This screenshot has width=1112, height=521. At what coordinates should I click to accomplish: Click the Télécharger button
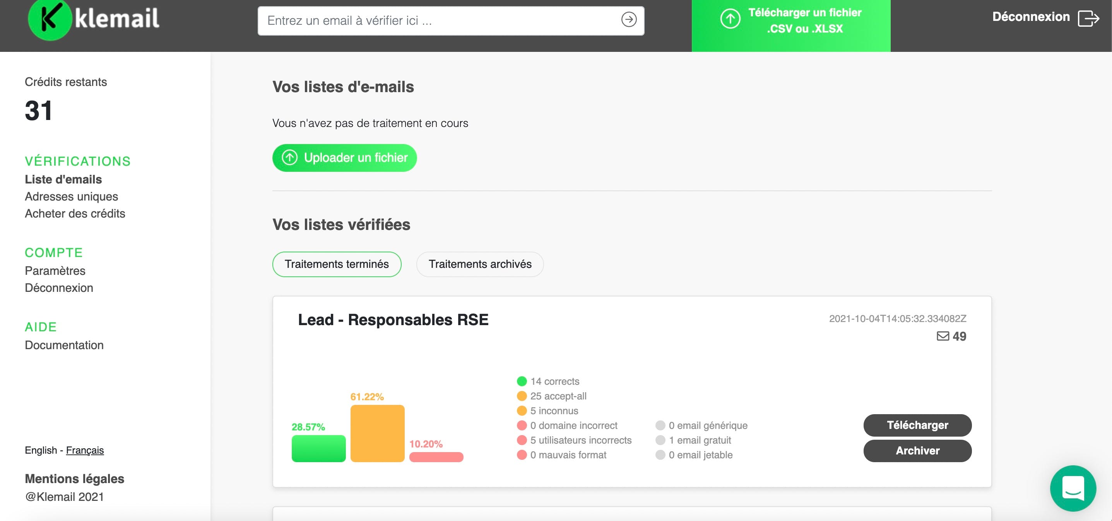point(917,425)
